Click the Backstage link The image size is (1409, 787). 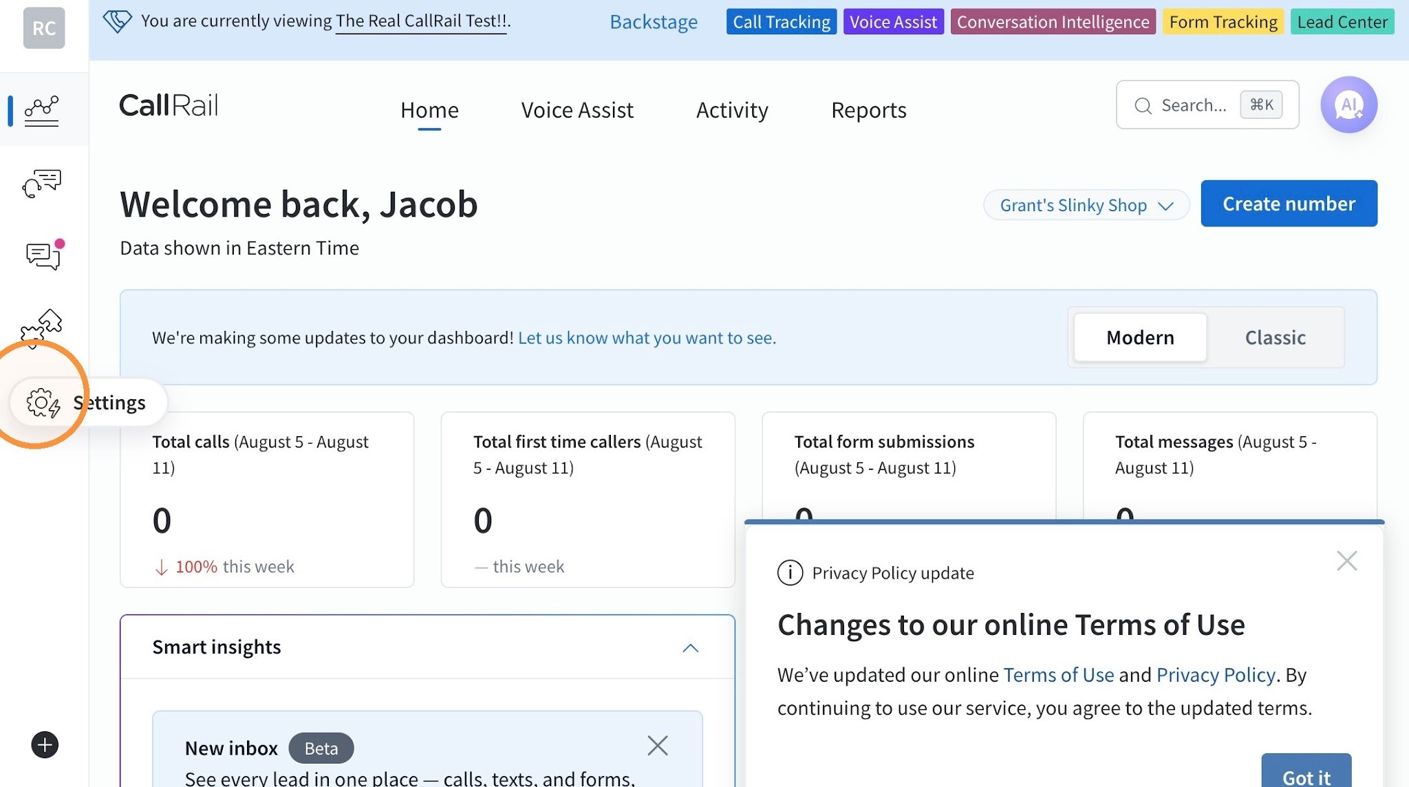click(x=654, y=22)
